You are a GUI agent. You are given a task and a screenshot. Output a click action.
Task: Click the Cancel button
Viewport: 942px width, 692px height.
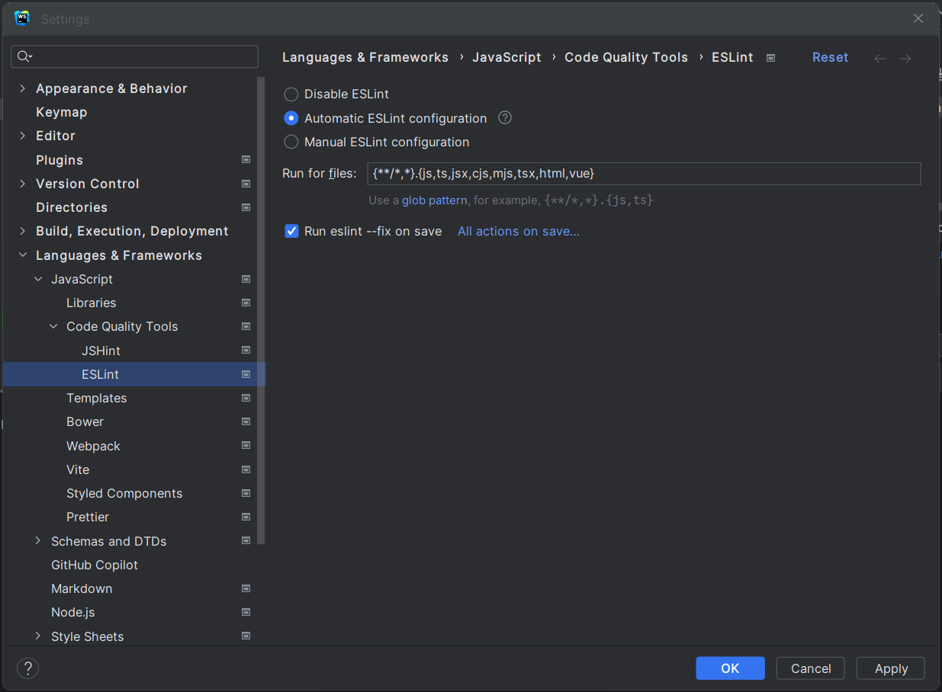(x=811, y=668)
